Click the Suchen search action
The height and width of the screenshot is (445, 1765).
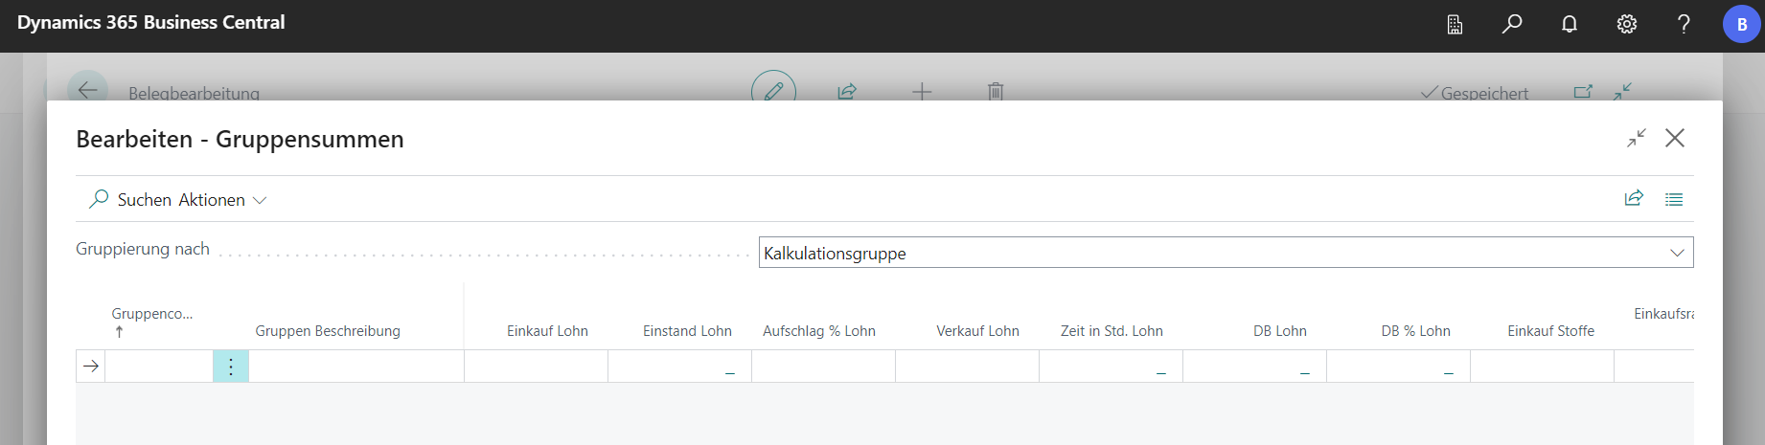click(x=131, y=200)
